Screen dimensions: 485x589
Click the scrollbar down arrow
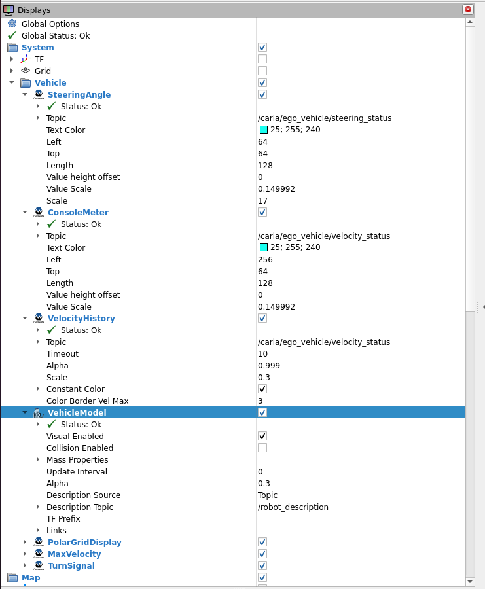pos(470,582)
